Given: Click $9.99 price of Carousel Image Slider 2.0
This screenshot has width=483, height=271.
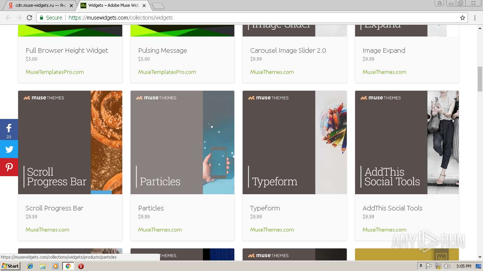Looking at the screenshot, I should [x=256, y=59].
